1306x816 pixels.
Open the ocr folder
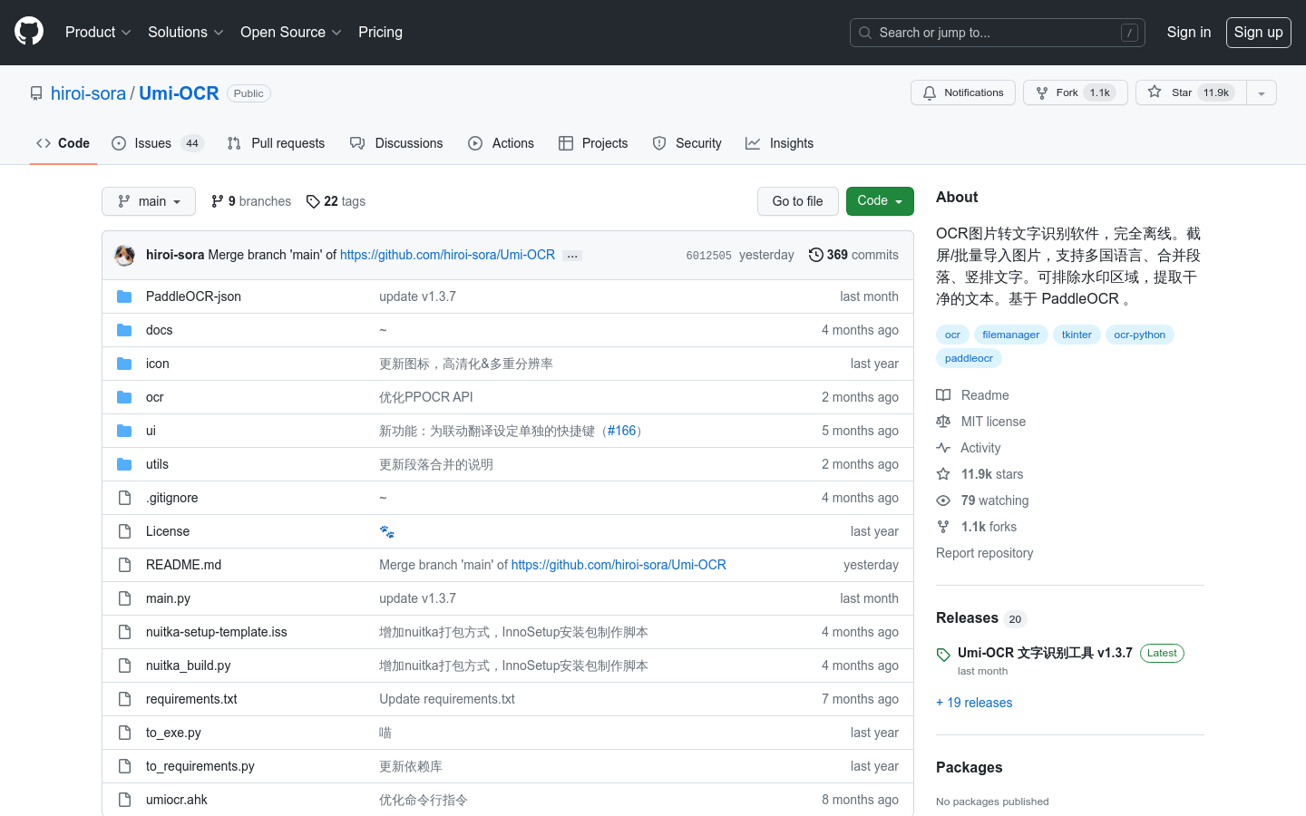[x=155, y=397]
